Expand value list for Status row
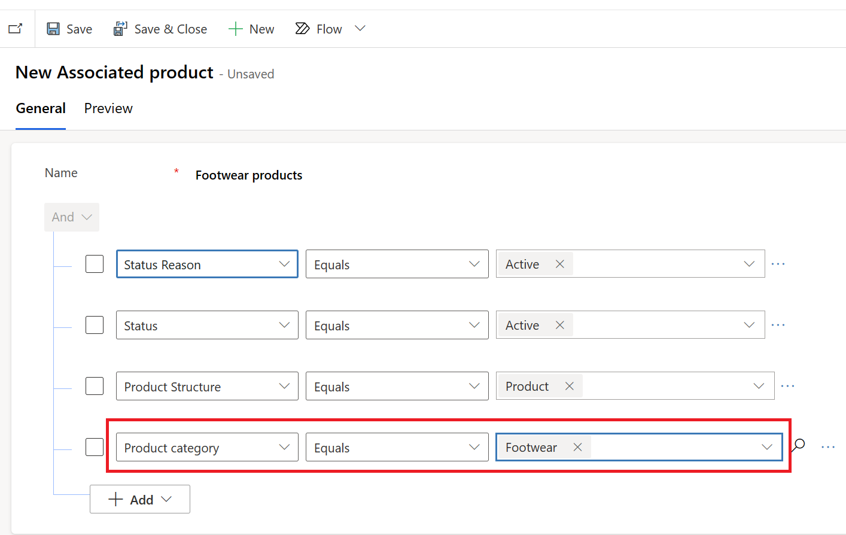Viewport: 846px width, 535px height. (x=749, y=325)
